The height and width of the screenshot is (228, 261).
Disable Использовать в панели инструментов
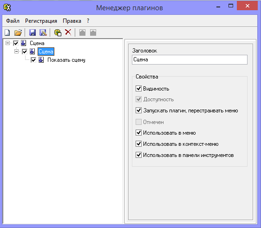(x=138, y=155)
